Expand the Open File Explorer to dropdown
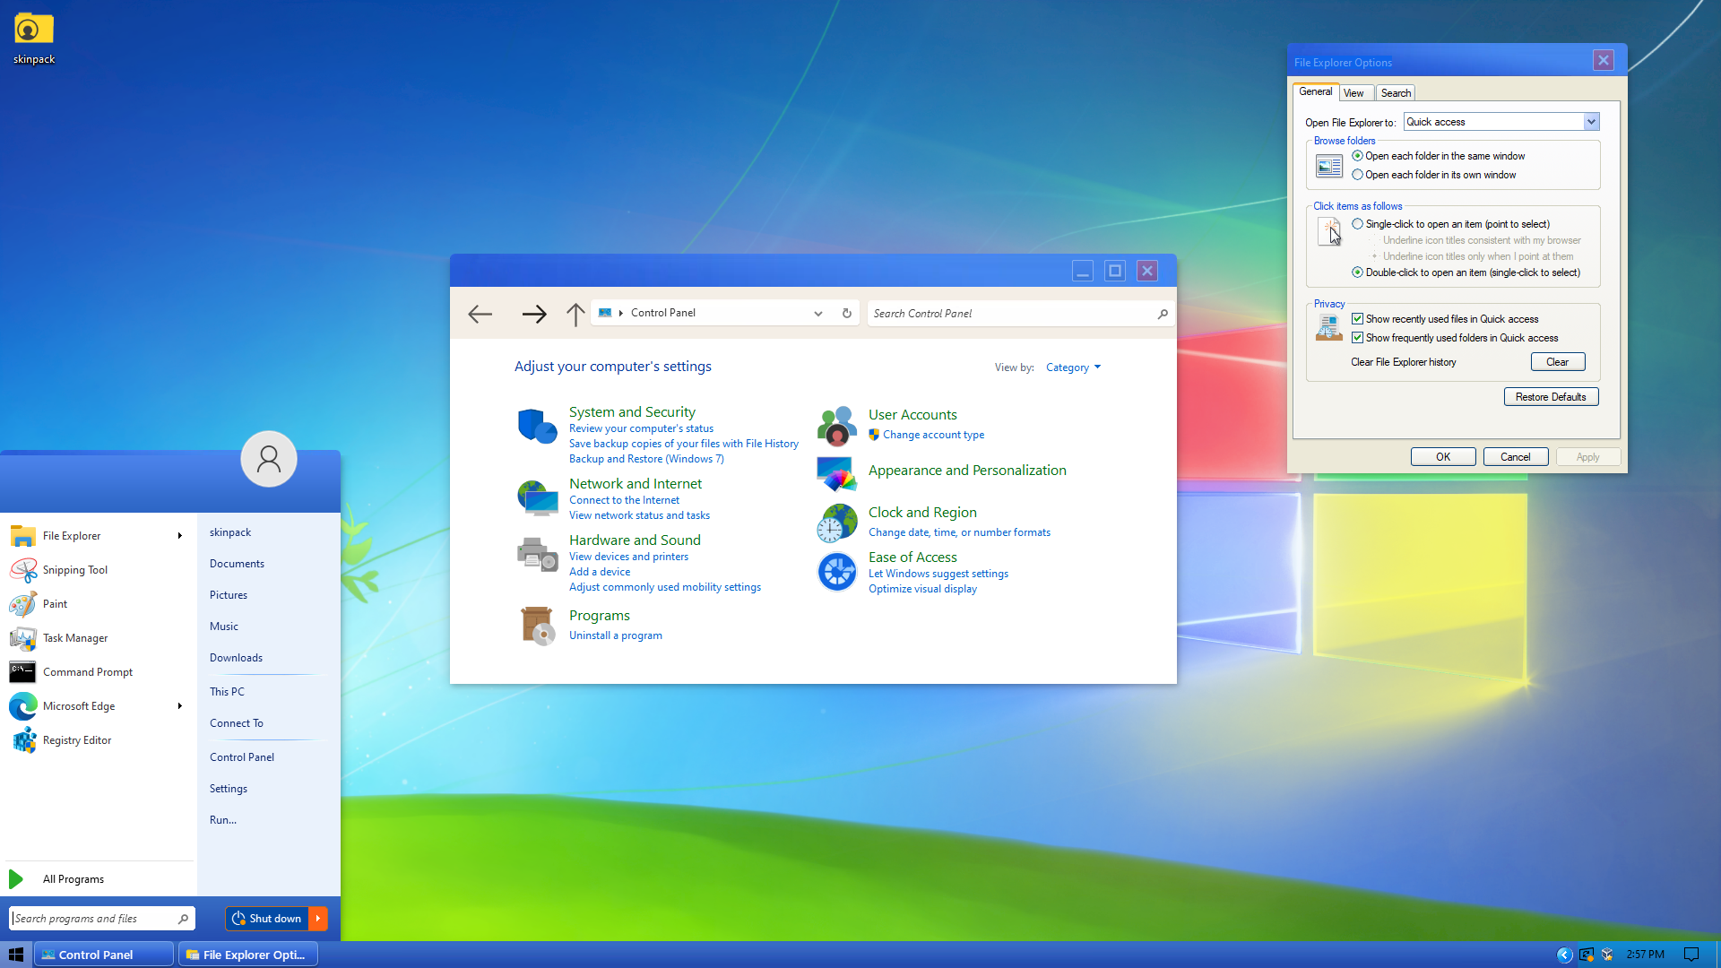The height and width of the screenshot is (968, 1721). pos(1591,122)
